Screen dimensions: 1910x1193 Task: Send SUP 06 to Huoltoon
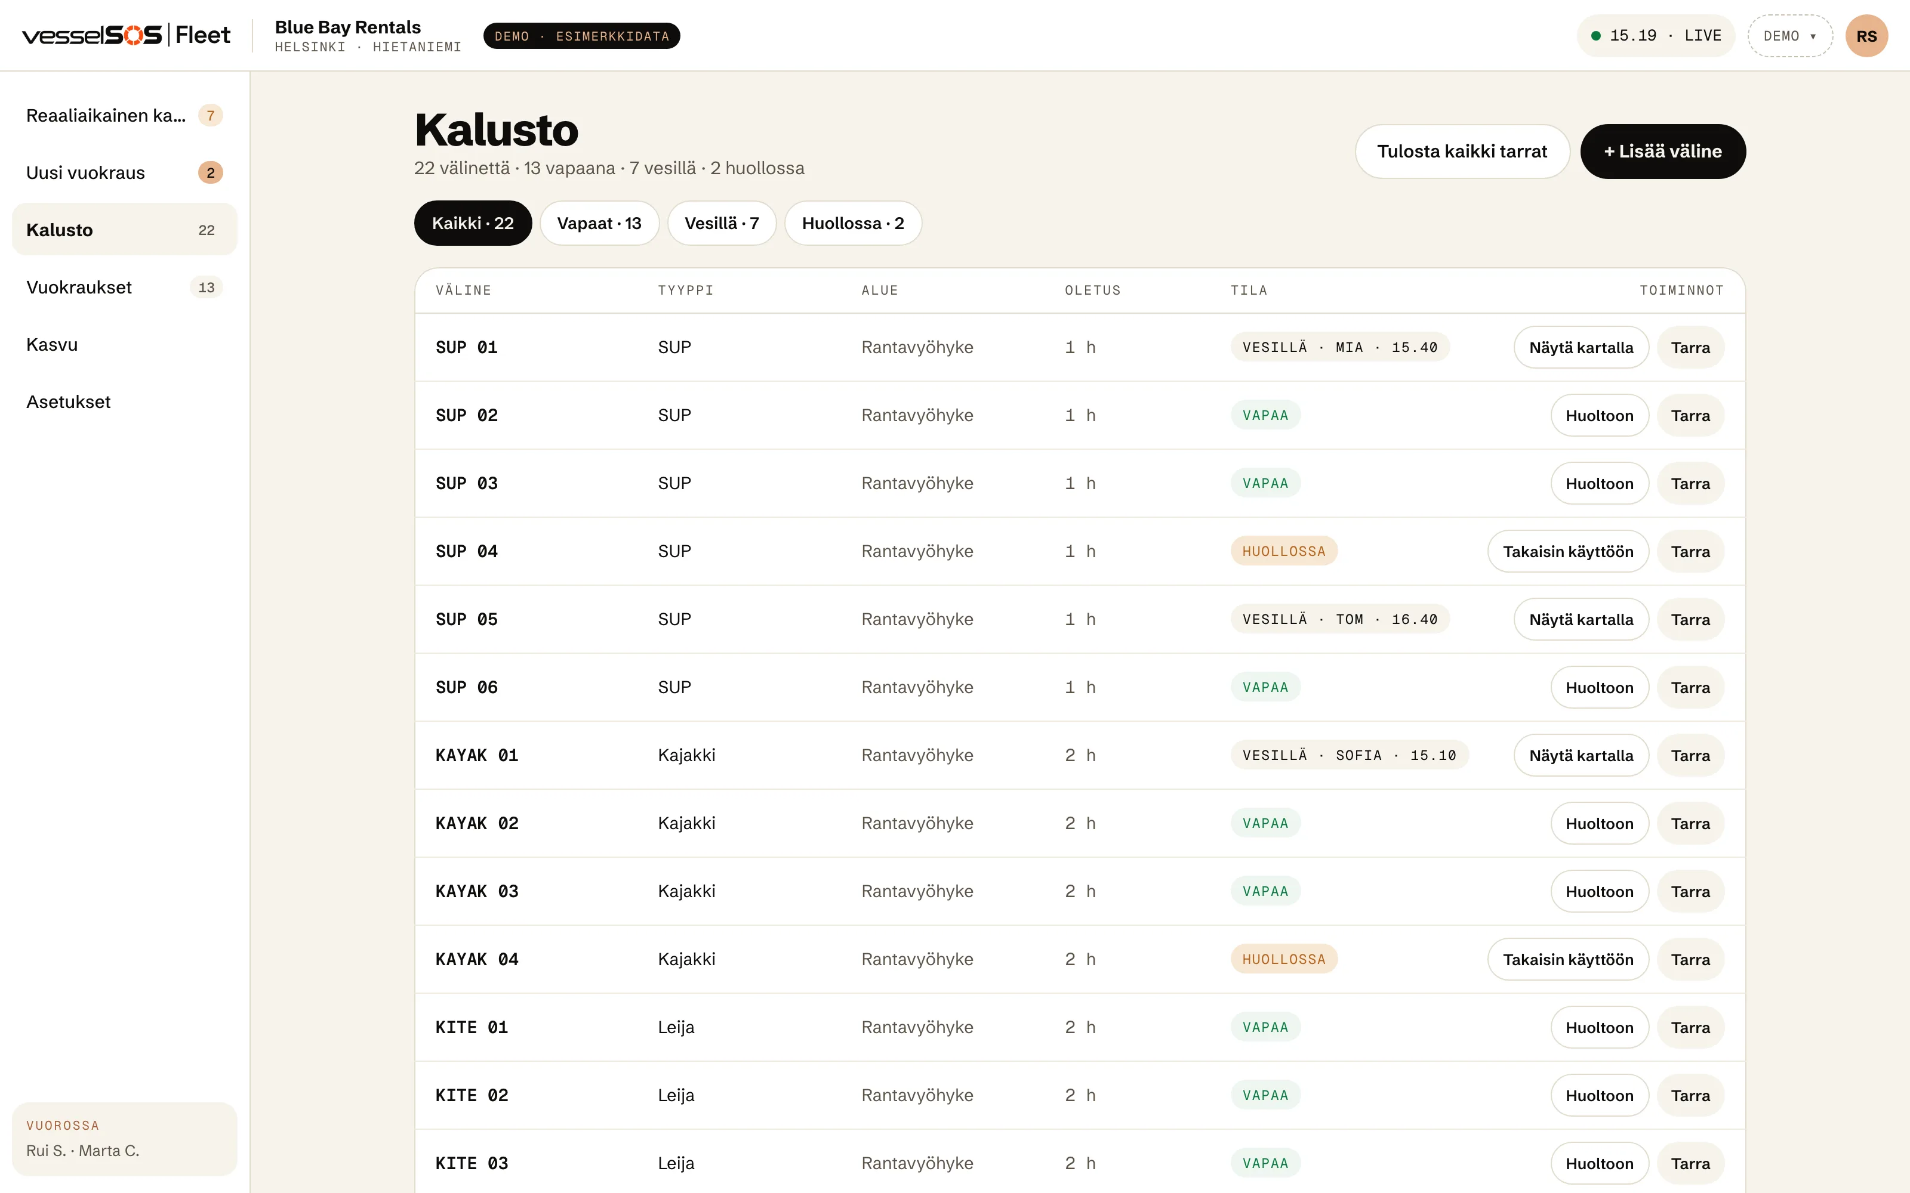coord(1599,687)
